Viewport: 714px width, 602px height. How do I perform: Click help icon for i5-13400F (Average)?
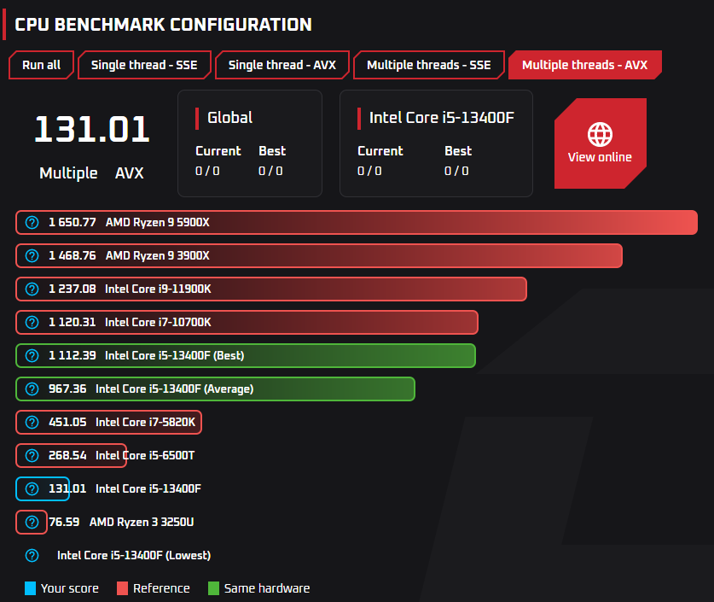tap(32, 389)
